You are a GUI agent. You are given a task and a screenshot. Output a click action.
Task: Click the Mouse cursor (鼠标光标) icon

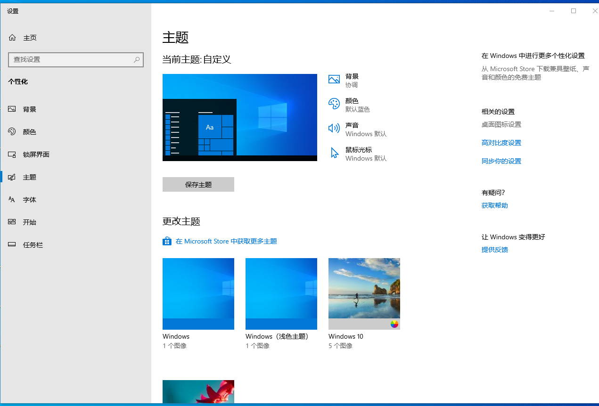coord(334,153)
